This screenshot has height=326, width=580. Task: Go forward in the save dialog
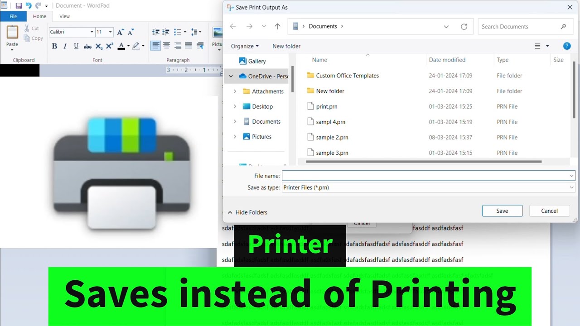[x=249, y=27]
